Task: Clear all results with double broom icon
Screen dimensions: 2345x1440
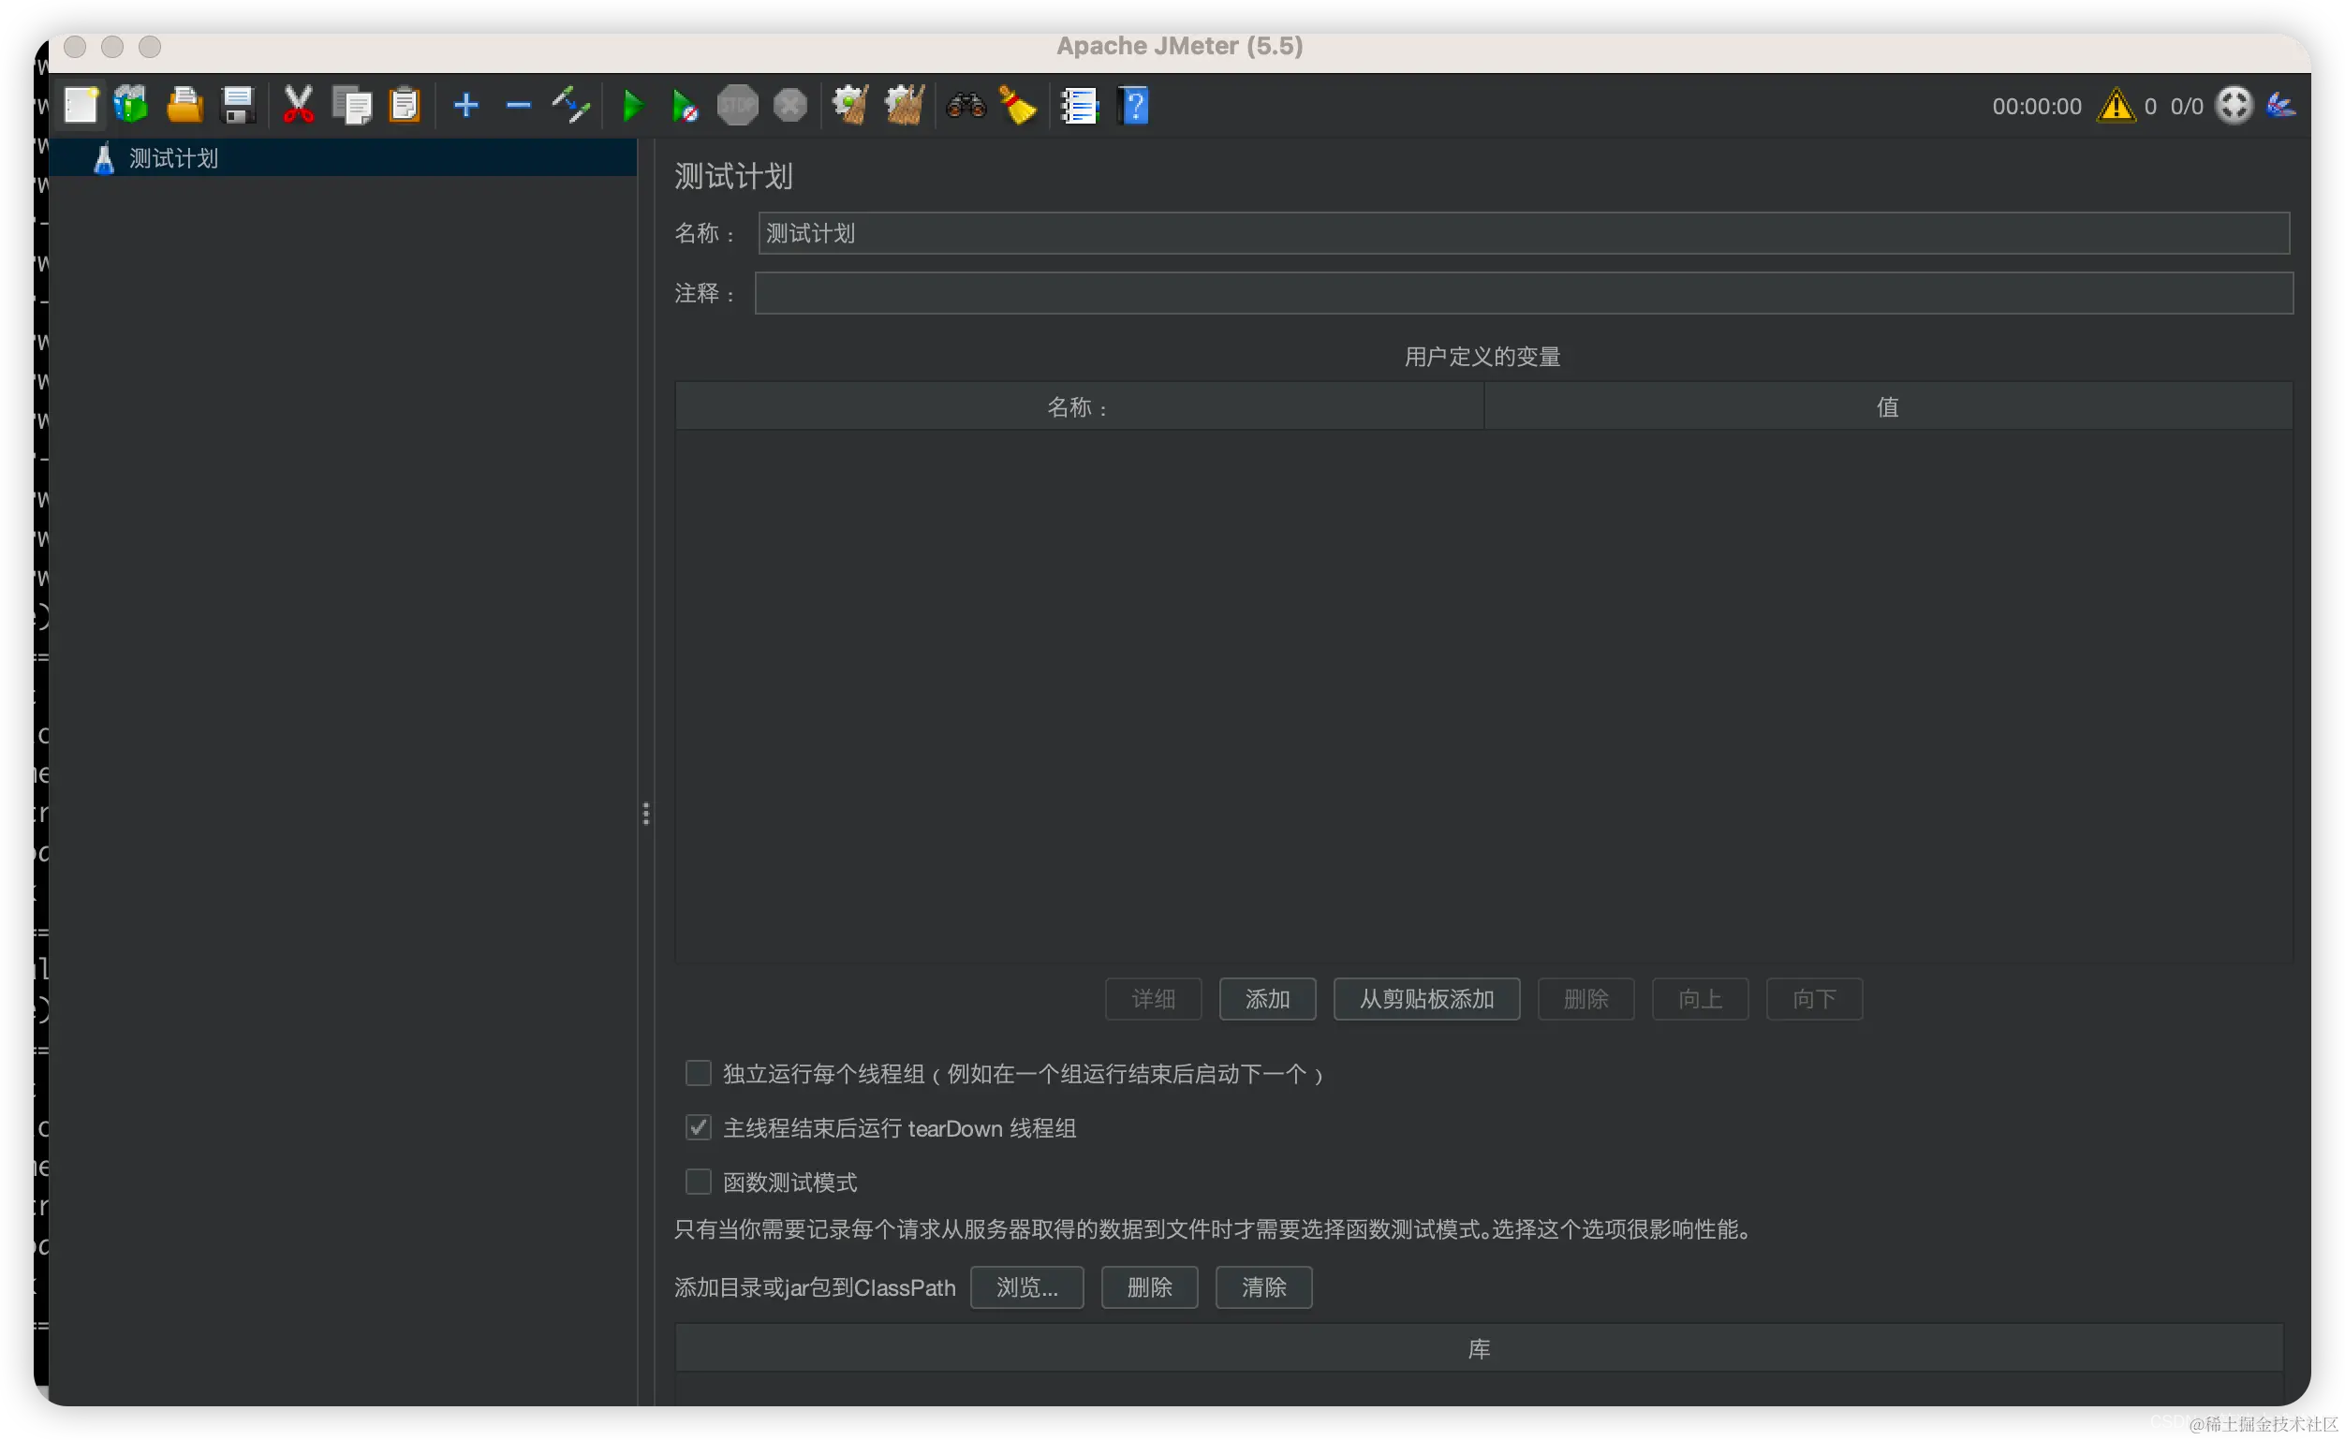Action: pos(904,105)
